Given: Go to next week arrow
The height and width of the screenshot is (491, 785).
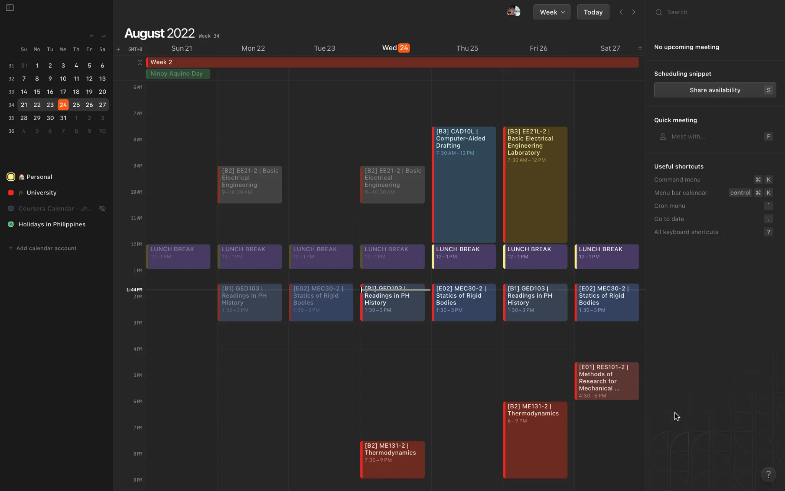Looking at the screenshot, I should (634, 12).
